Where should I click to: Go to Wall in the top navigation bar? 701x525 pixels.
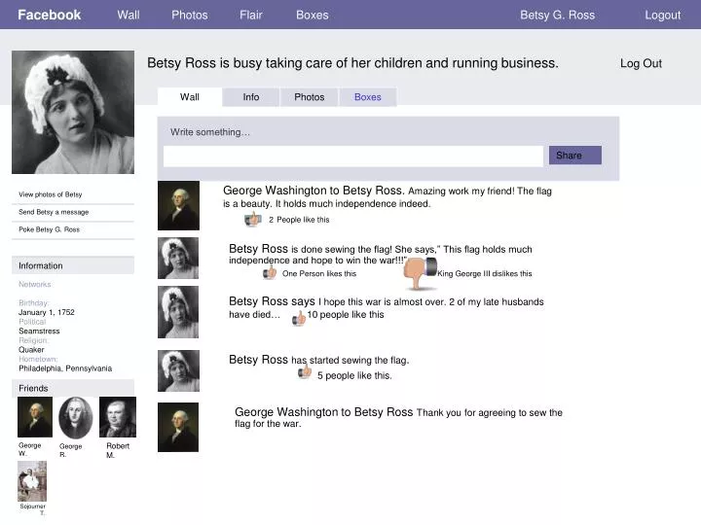129,15
